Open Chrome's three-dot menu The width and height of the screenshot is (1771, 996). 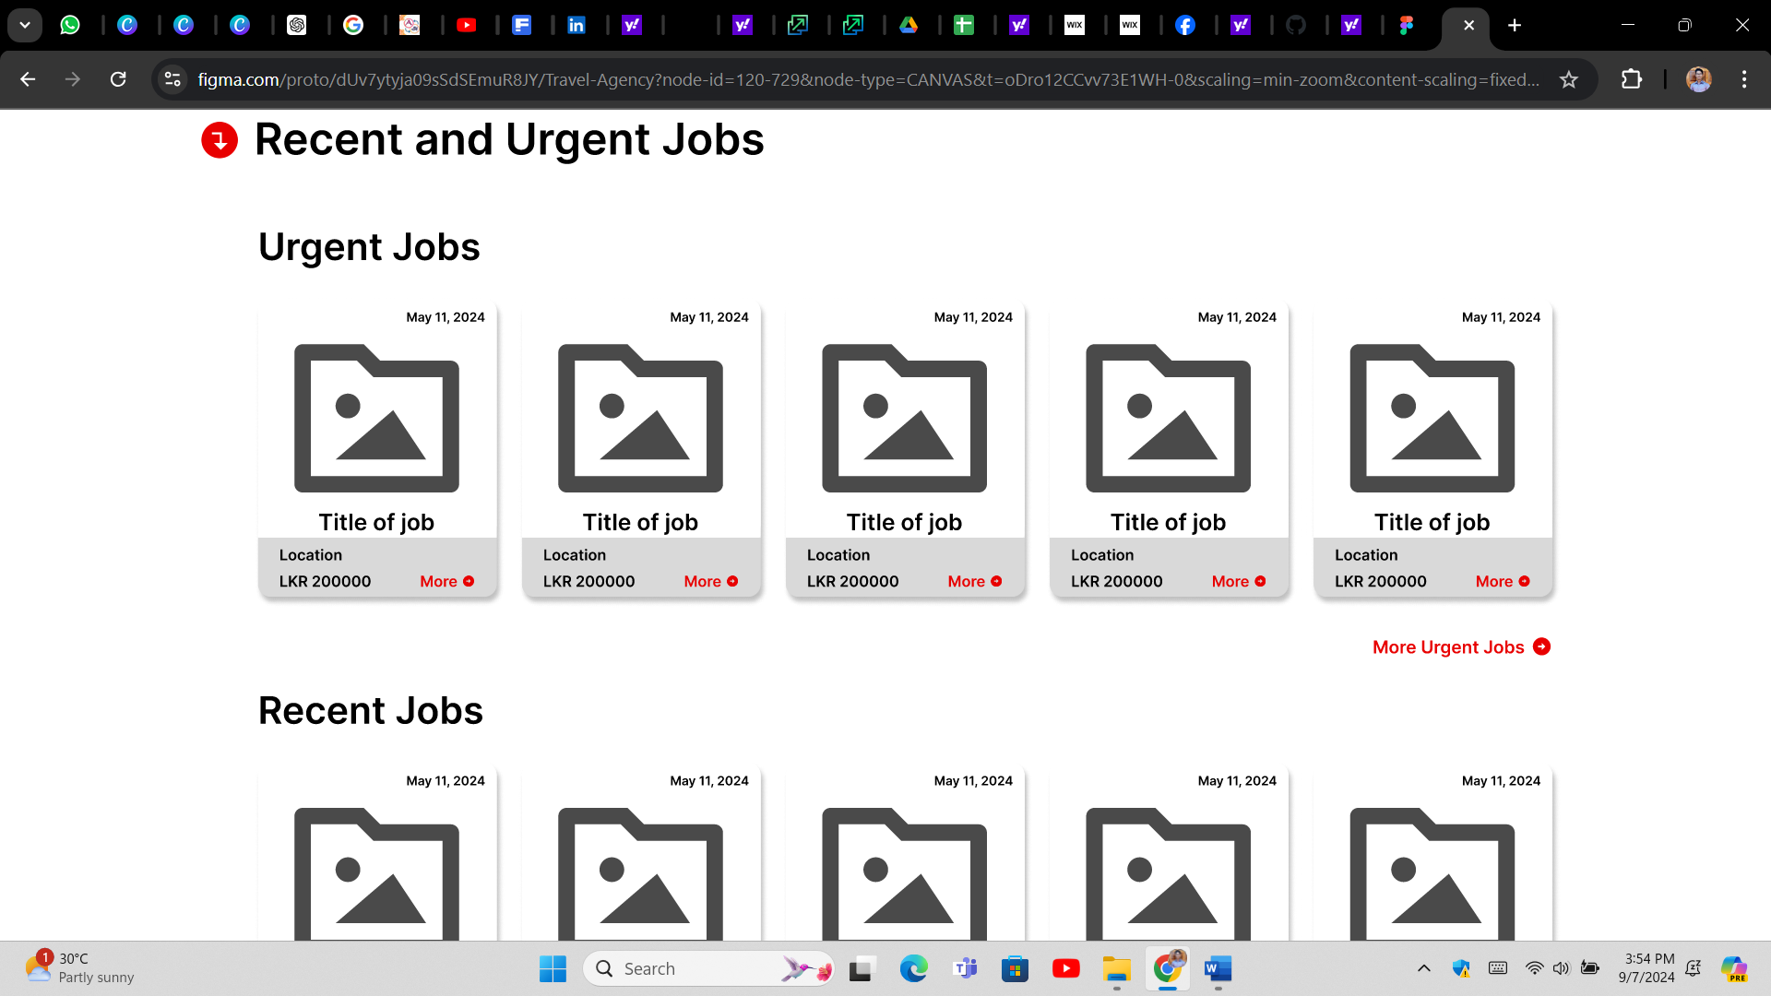coord(1743,79)
